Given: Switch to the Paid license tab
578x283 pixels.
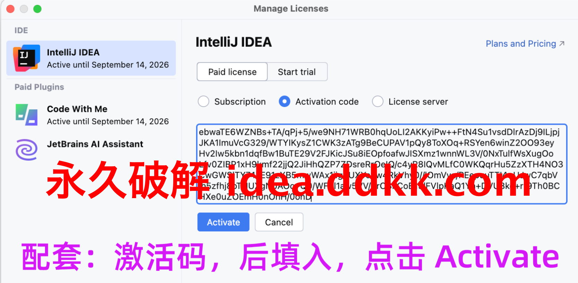Looking at the screenshot, I should (x=232, y=72).
